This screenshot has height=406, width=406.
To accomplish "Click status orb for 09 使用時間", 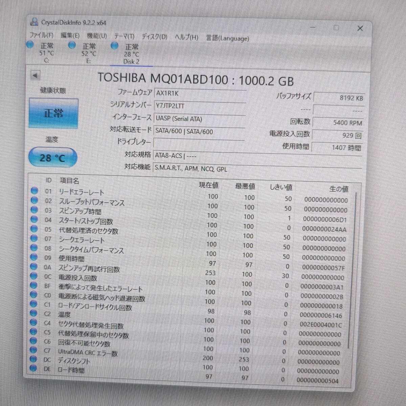I will pos(34,257).
